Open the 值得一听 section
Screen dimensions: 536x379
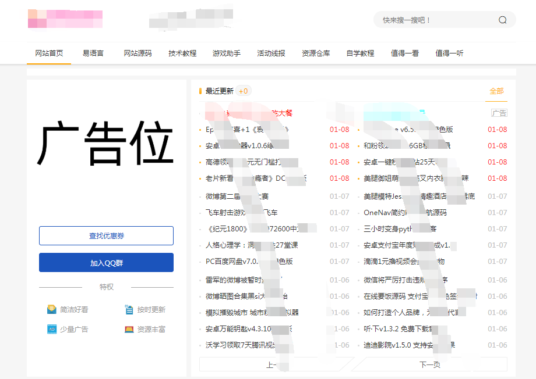point(450,53)
